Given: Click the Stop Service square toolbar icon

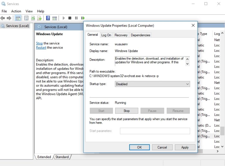Looking at the screenshot, I should pyautogui.click(x=70, y=18).
